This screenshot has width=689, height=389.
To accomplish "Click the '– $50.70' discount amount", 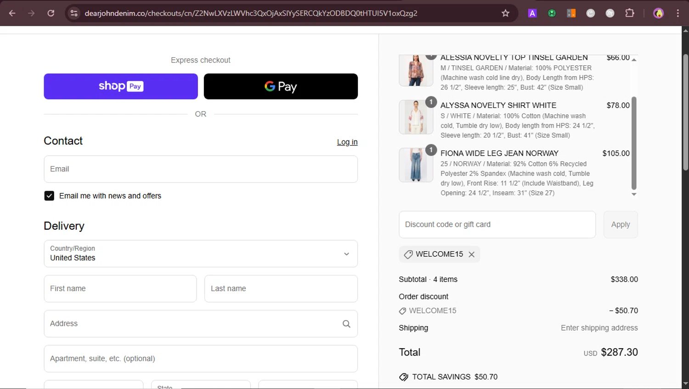I will click(x=623, y=311).
